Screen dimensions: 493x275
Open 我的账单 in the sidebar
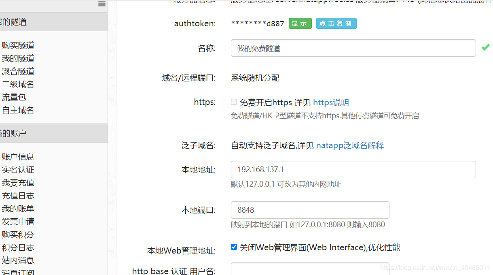(x=18, y=209)
